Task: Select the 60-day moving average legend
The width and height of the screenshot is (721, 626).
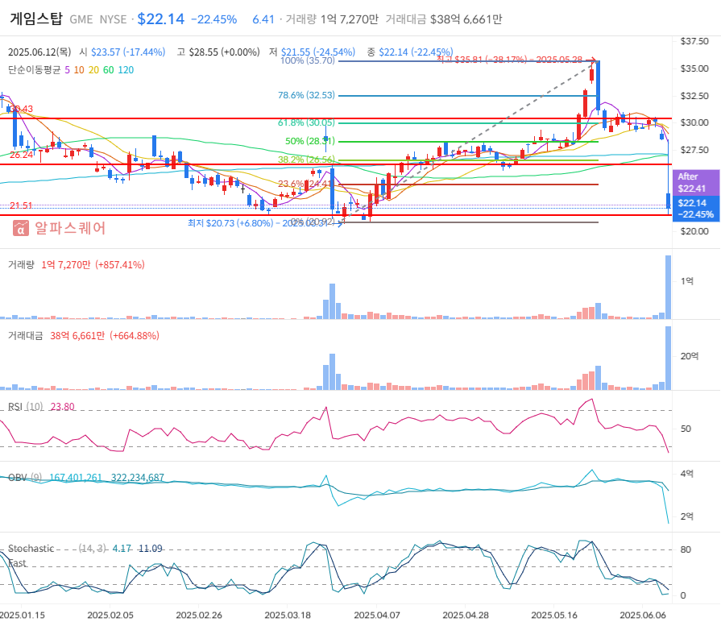Action: coord(109,70)
